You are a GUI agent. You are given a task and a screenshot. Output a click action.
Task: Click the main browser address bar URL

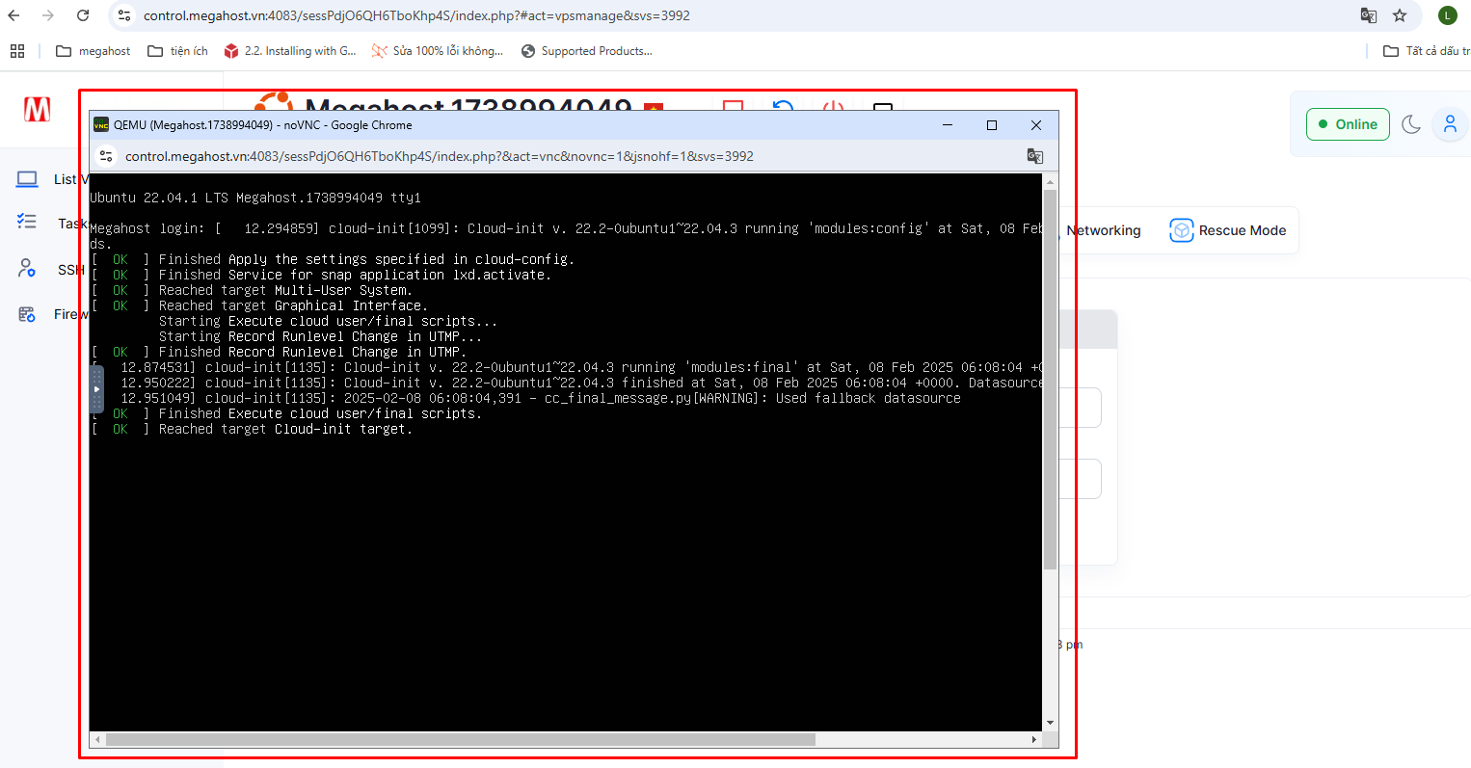tap(416, 15)
